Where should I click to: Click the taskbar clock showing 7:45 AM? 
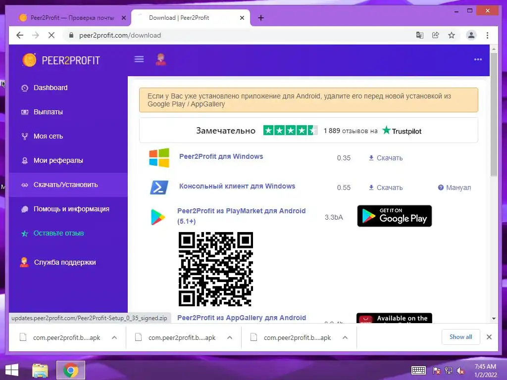(485, 371)
